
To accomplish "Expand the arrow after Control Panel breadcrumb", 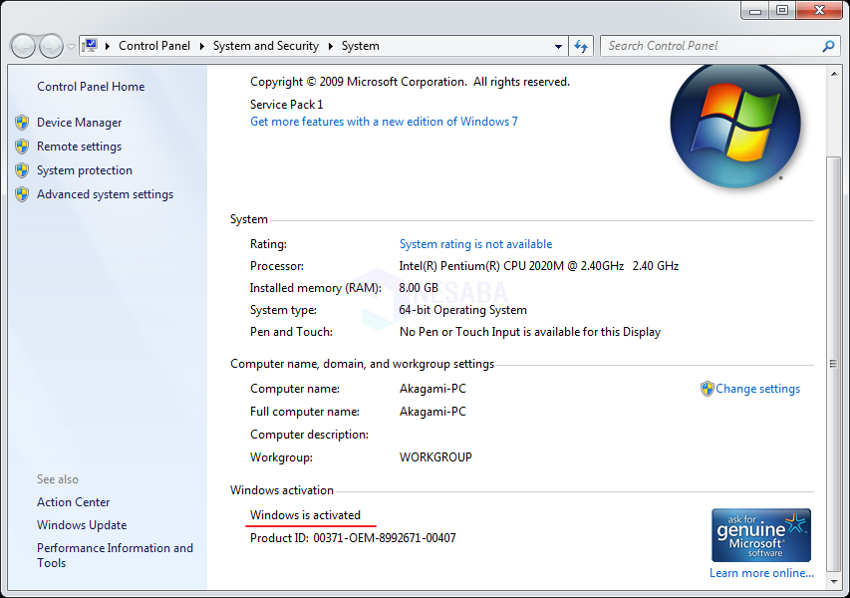I will (203, 46).
